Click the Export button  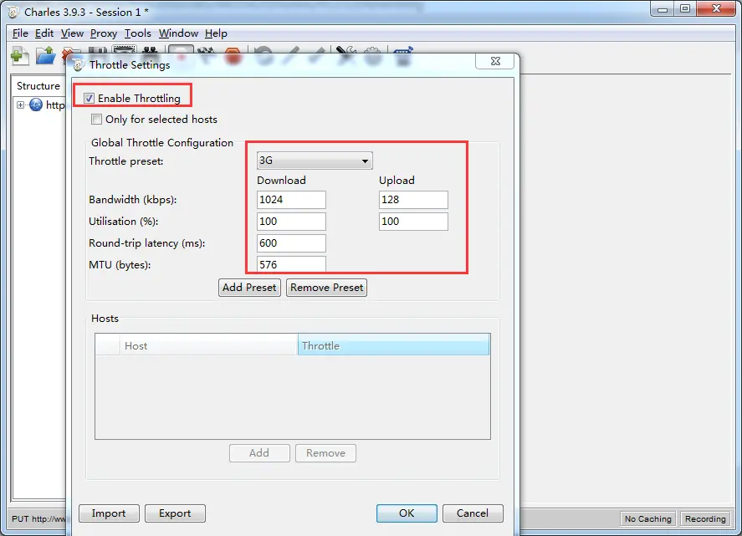click(x=175, y=513)
